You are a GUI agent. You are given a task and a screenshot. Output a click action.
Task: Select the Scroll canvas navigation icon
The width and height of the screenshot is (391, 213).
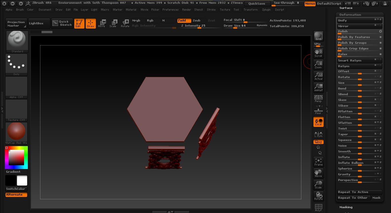(319, 53)
